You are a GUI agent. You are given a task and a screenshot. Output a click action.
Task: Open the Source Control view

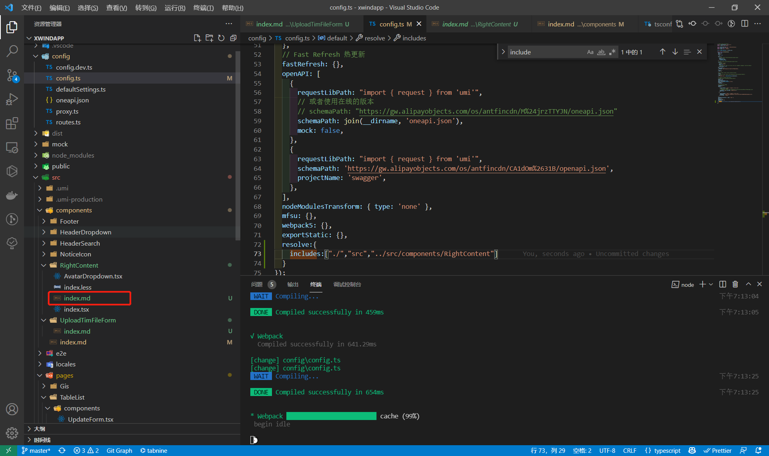coord(12,75)
